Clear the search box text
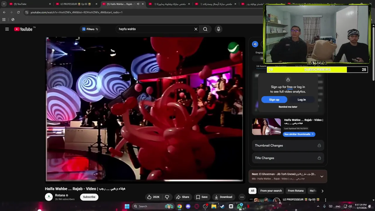The height and width of the screenshot is (211, 375). (196, 29)
